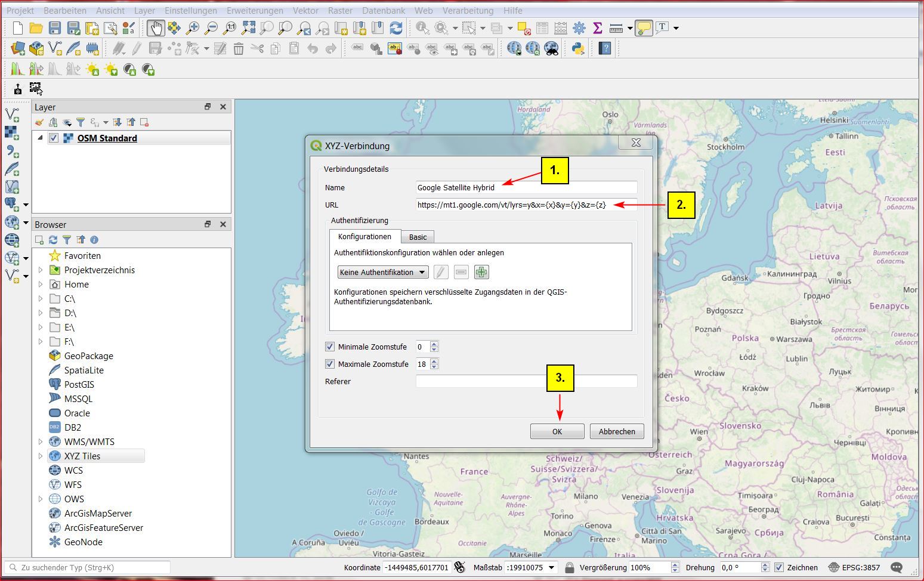Select the Pan Map hand tool
The image size is (924, 581).
tap(156, 28)
